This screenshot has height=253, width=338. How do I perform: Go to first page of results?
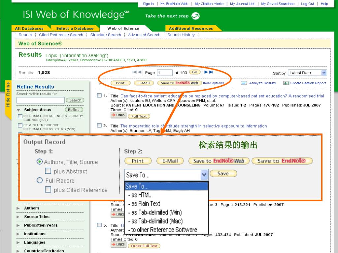tap(135, 72)
